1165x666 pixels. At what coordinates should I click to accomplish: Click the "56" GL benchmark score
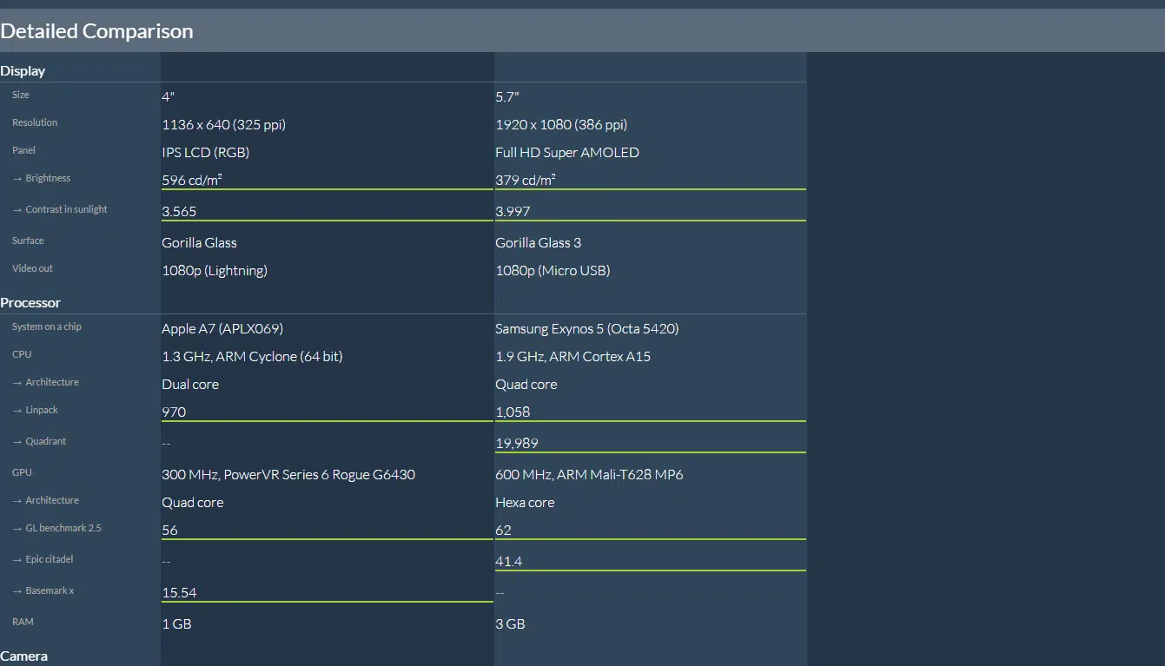pyautogui.click(x=169, y=530)
